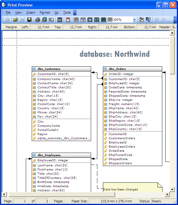Click the Top margin input field

coord(73,27)
